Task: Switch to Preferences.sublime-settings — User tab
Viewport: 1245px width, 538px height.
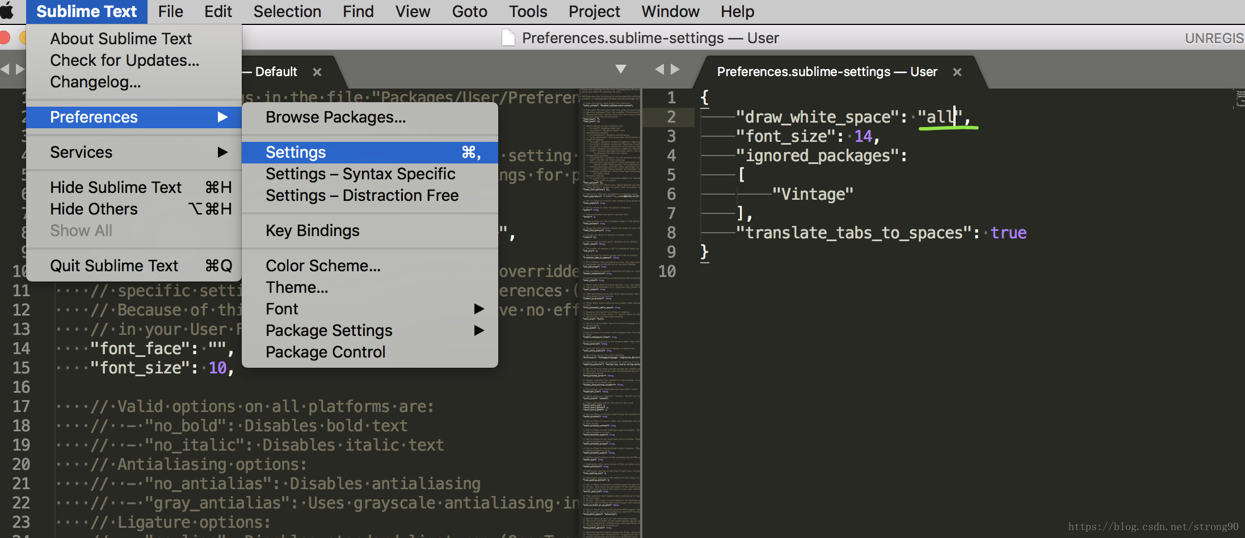Action: (x=827, y=72)
